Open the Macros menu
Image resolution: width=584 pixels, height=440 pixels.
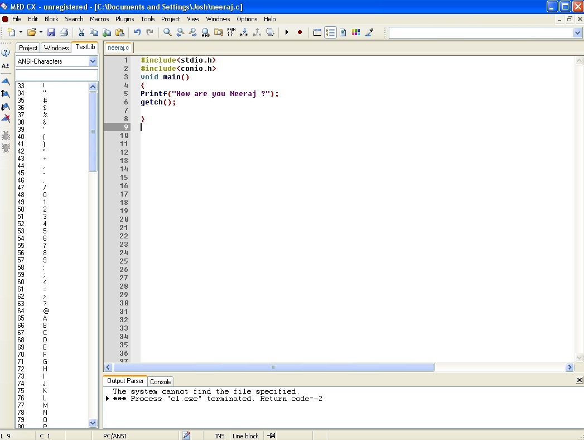pos(99,18)
